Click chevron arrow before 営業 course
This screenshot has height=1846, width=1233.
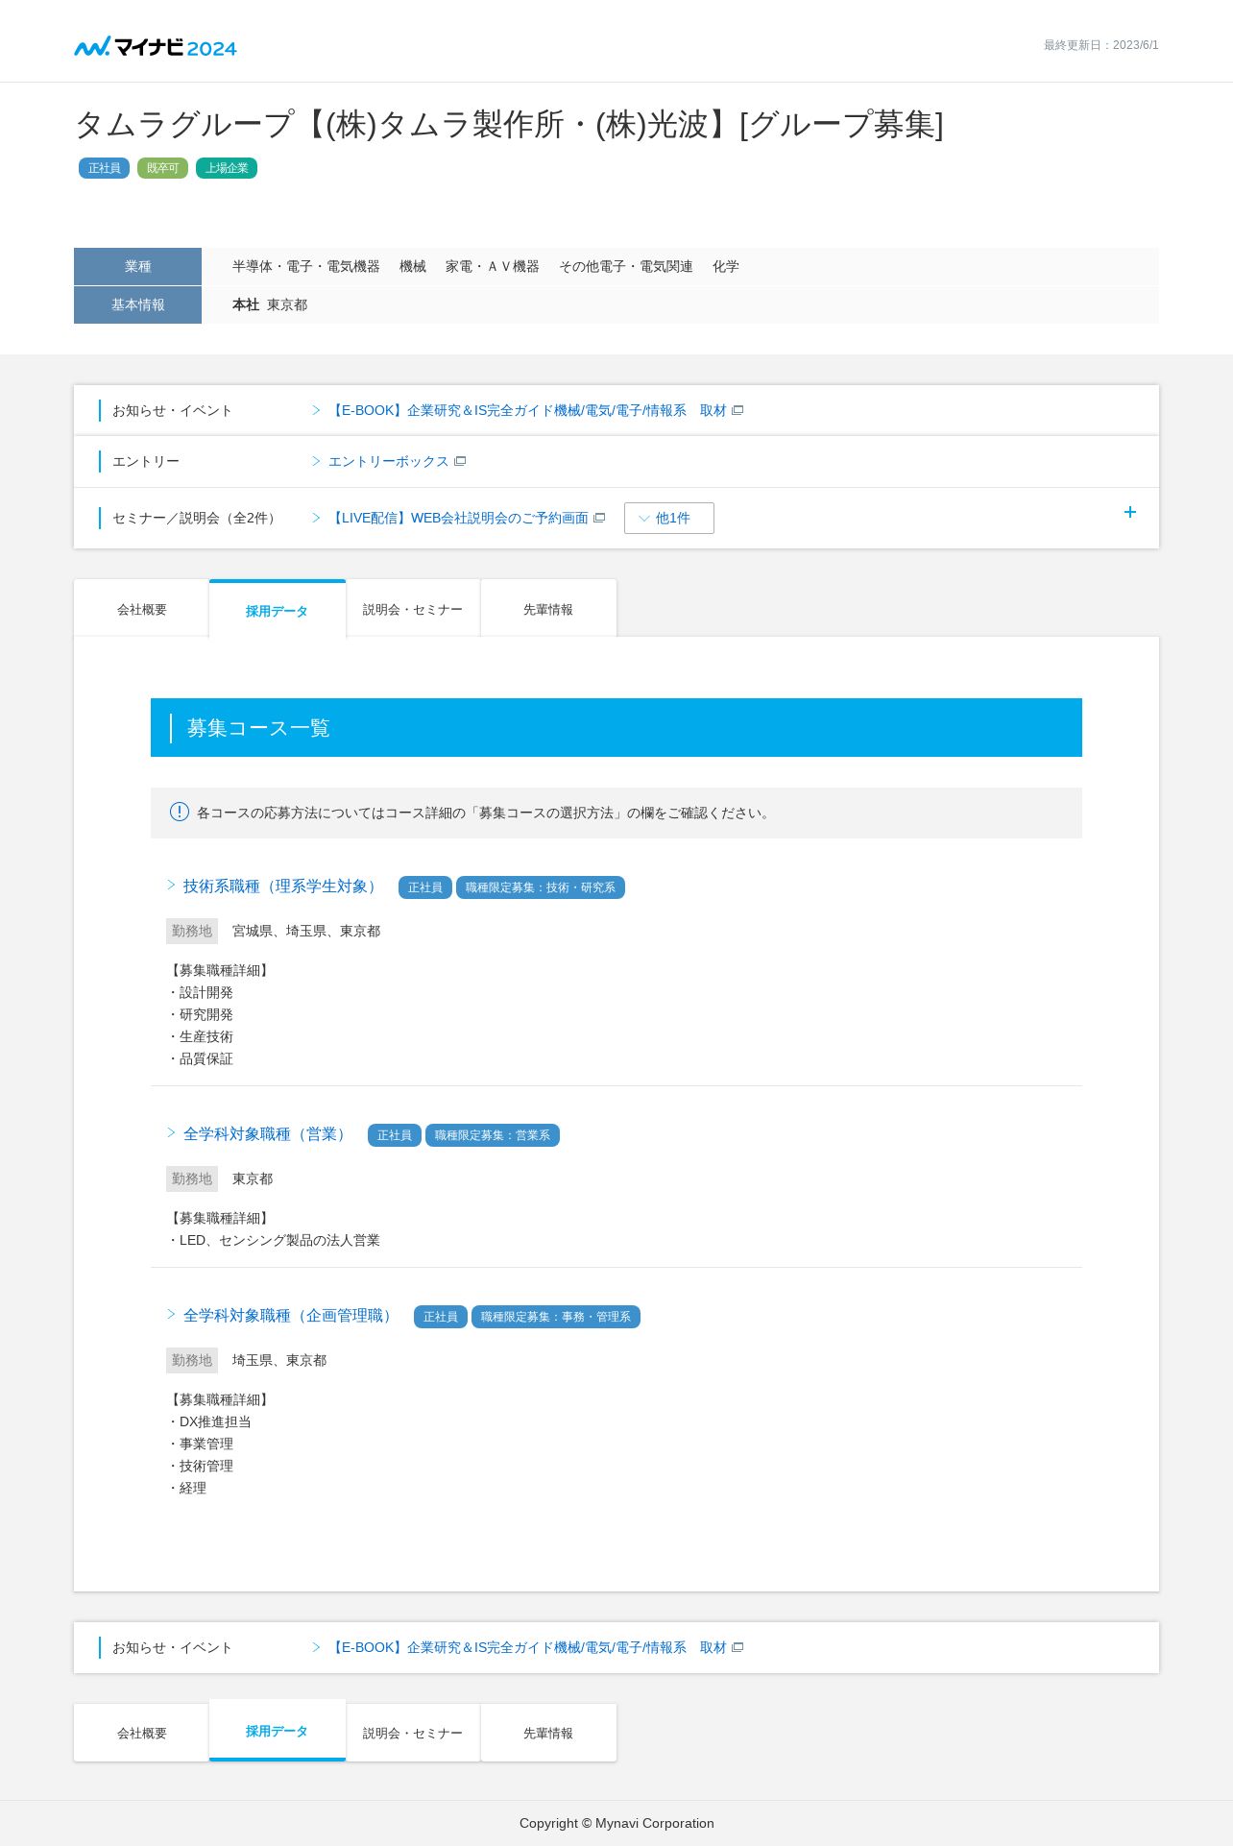(171, 1133)
